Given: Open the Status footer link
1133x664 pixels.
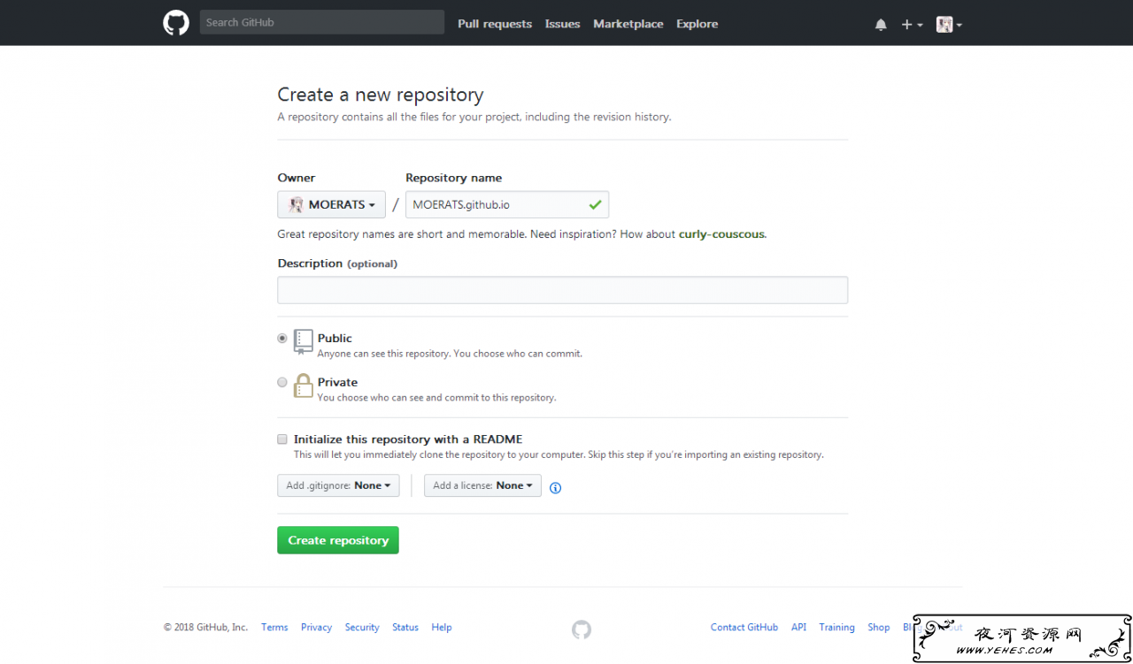Looking at the screenshot, I should [x=405, y=627].
